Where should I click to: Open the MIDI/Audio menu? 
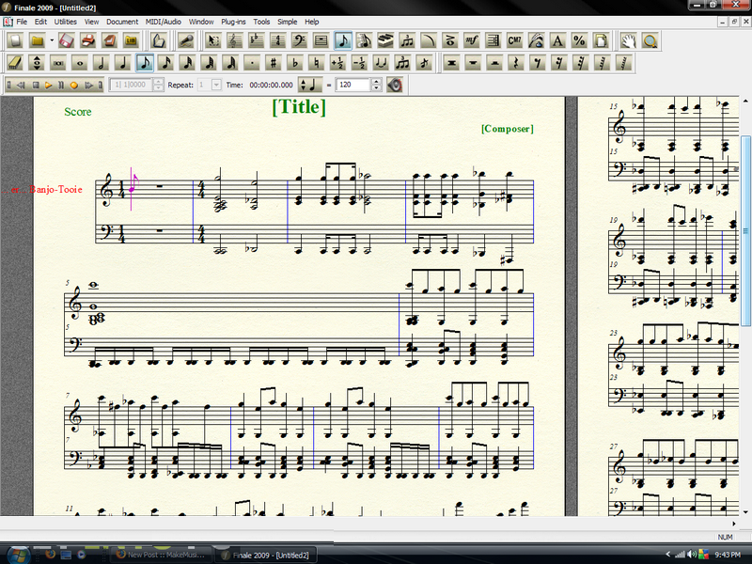click(163, 22)
